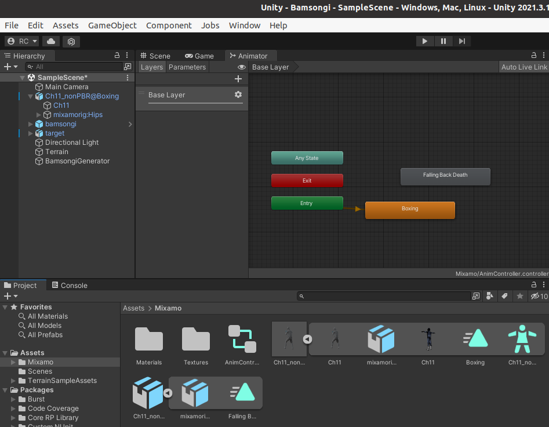
Task: Open the Unity version control icon
Action: coord(71,41)
